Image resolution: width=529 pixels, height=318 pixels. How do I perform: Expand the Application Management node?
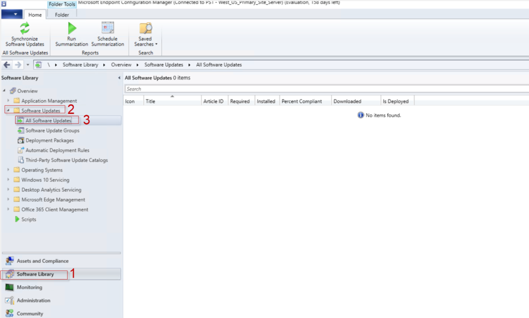pyautogui.click(x=8, y=101)
